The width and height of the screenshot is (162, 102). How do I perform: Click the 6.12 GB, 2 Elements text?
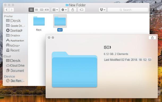pyautogui.click(x=116, y=54)
